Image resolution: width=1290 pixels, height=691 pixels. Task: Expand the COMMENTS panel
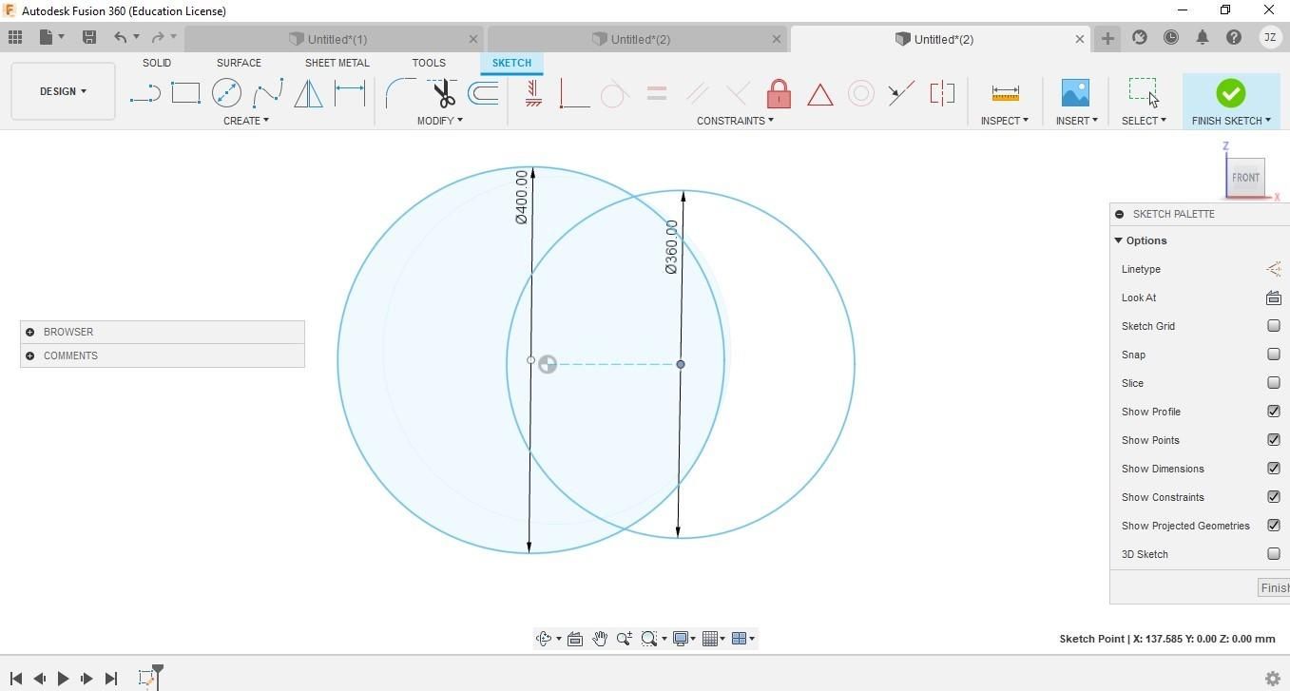tap(30, 355)
